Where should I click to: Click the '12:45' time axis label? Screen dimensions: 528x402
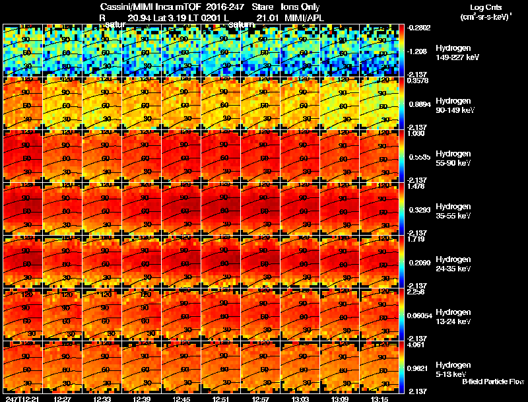(181, 399)
